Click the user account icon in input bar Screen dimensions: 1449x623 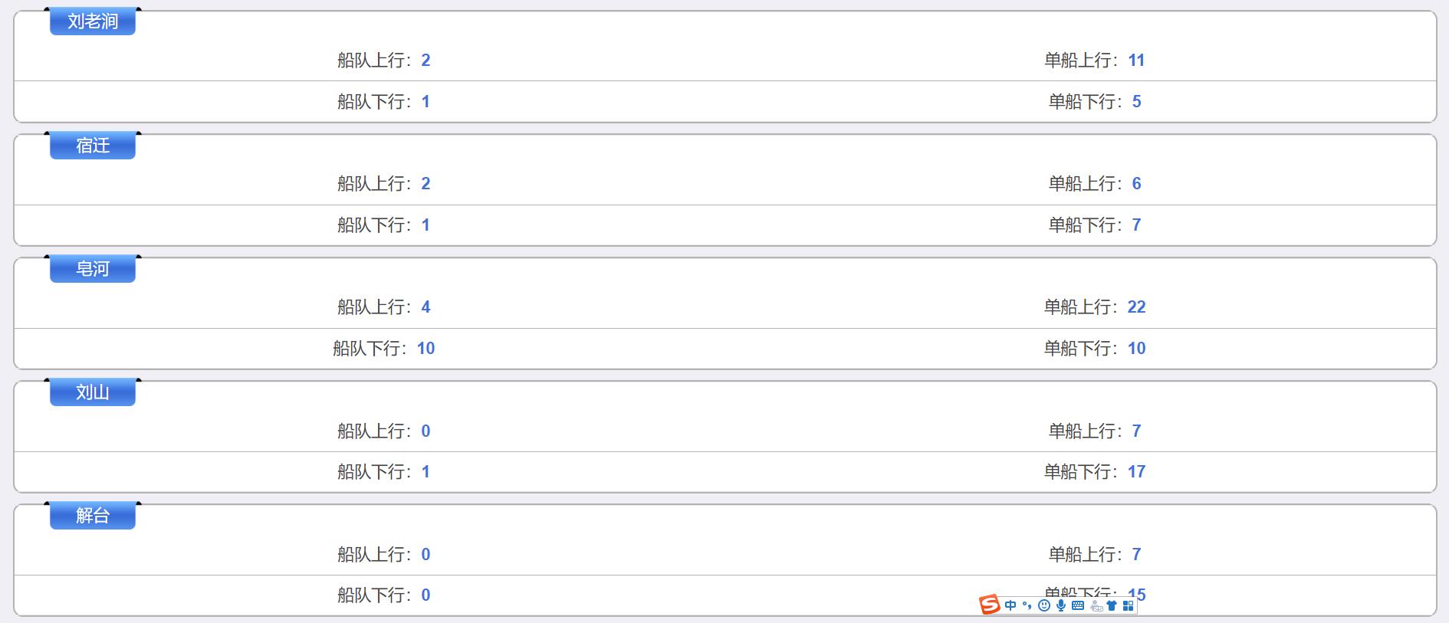point(1096,606)
